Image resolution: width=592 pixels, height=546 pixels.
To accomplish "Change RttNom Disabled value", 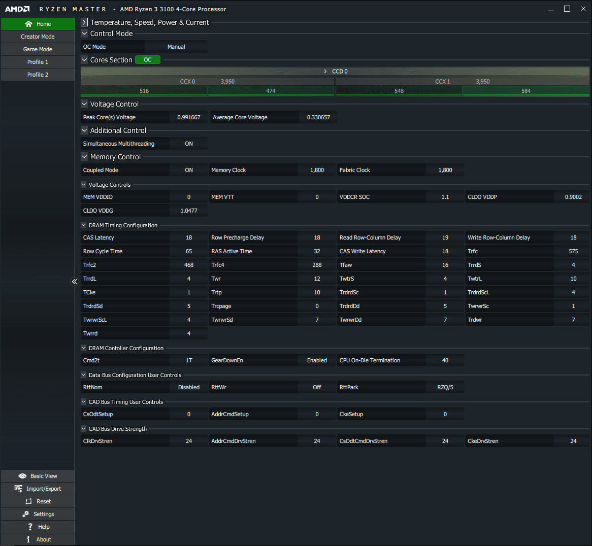I will pyautogui.click(x=189, y=387).
